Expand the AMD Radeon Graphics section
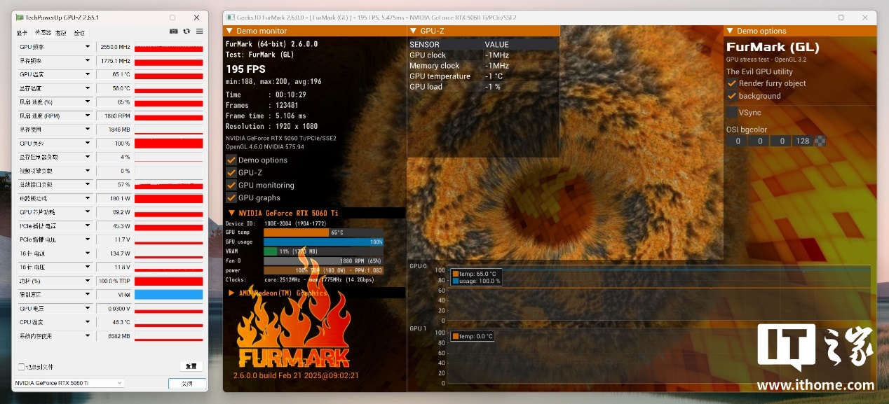The image size is (889, 404). (231, 293)
